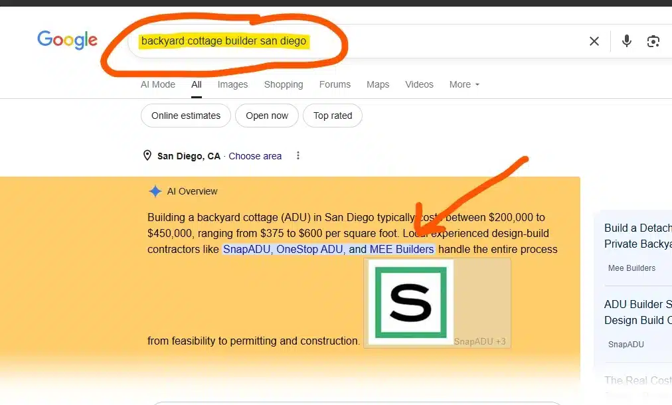
Task: Click the SnapADU source label in sidebar
Action: pos(626,344)
